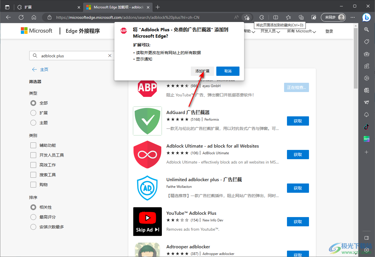This screenshot has height=257, width=375.
Task: Open YouTube Adblock Plus Skip Ad thumbnail
Action: coord(147,222)
